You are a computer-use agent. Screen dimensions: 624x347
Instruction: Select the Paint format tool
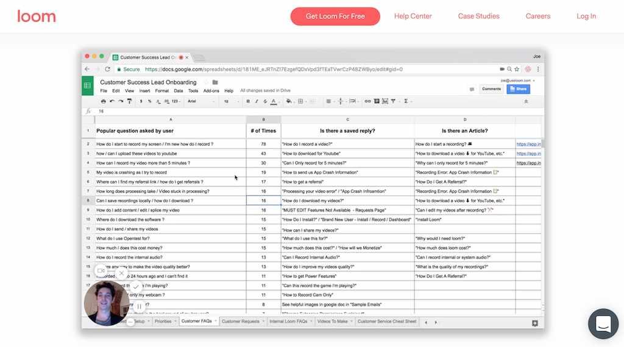pos(129,101)
